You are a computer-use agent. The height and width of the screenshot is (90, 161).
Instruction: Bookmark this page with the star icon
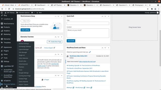coord(148,9)
